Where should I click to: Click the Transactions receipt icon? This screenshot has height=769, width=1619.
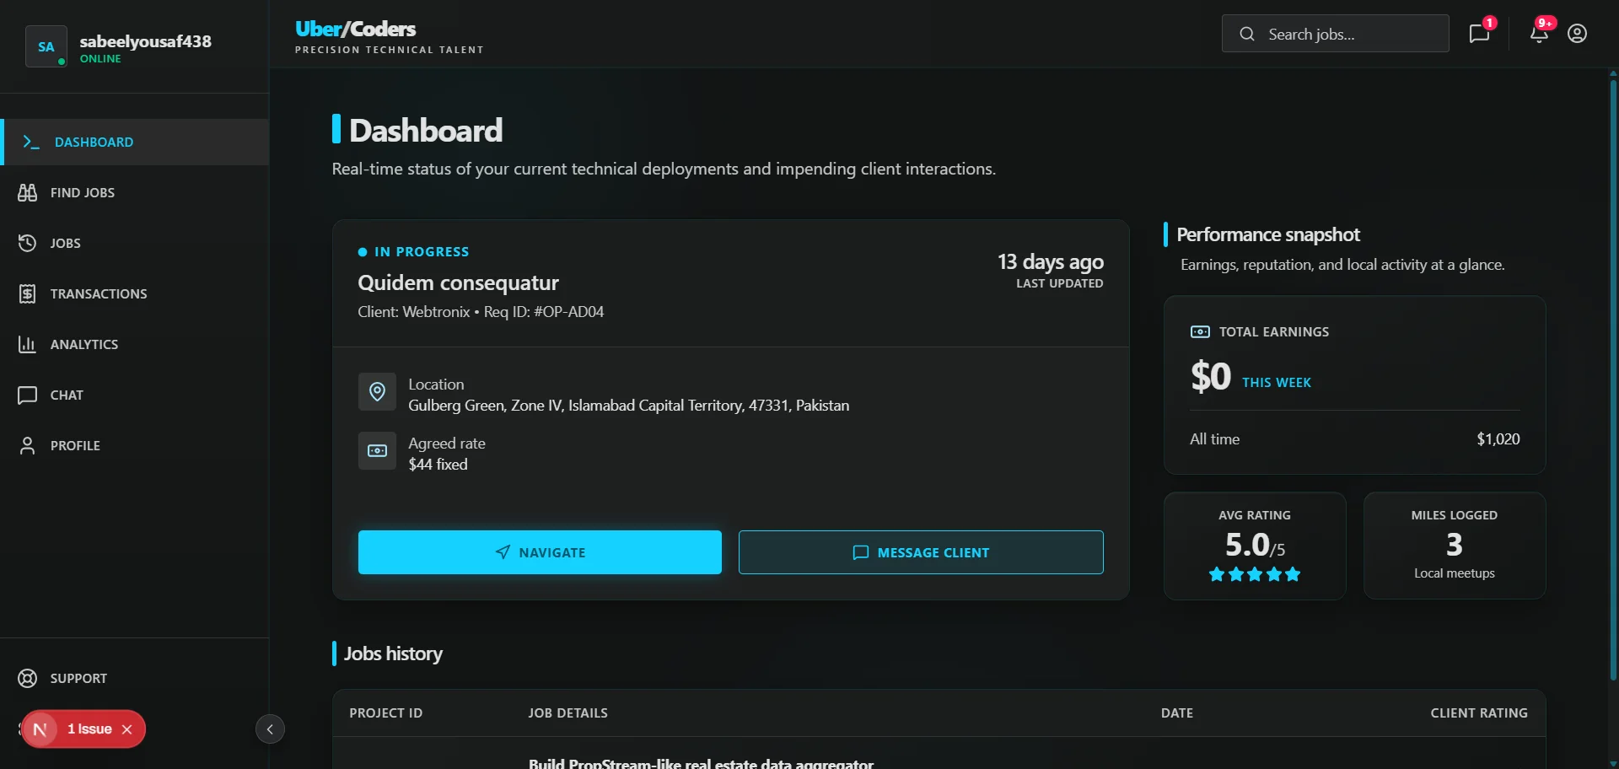(x=27, y=293)
